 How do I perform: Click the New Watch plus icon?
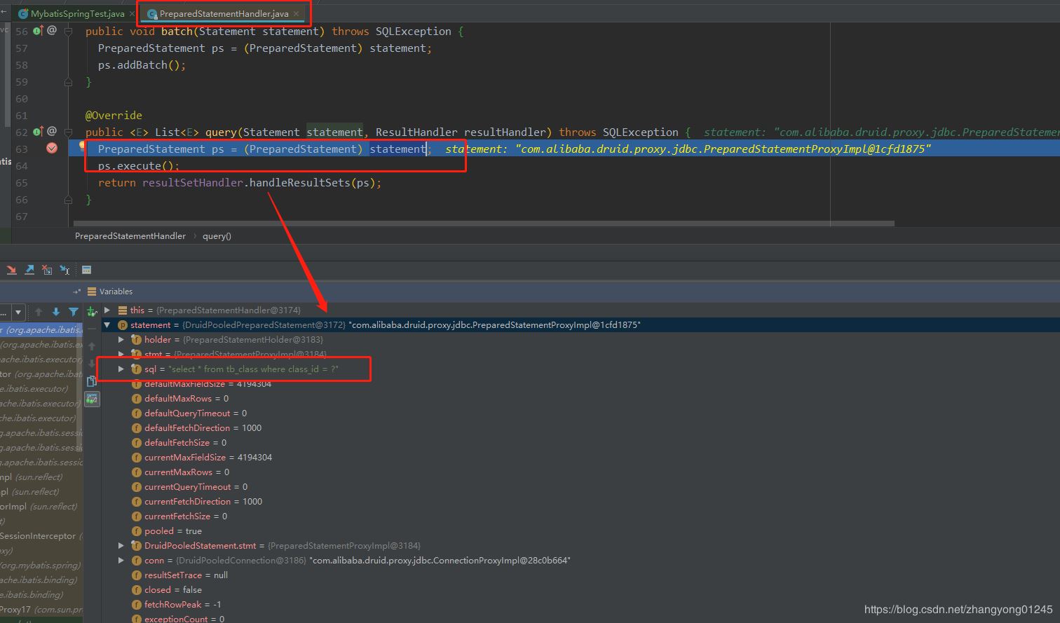pyautogui.click(x=92, y=312)
